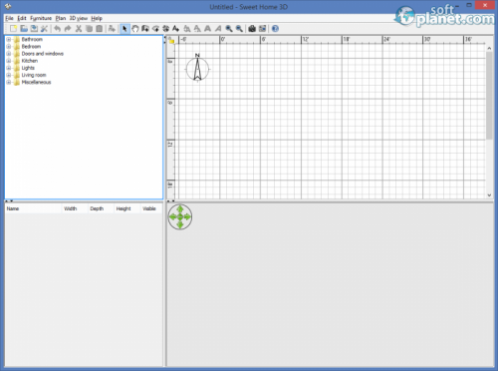
Task: Expand the Miscellaneous category
Action: (9, 82)
